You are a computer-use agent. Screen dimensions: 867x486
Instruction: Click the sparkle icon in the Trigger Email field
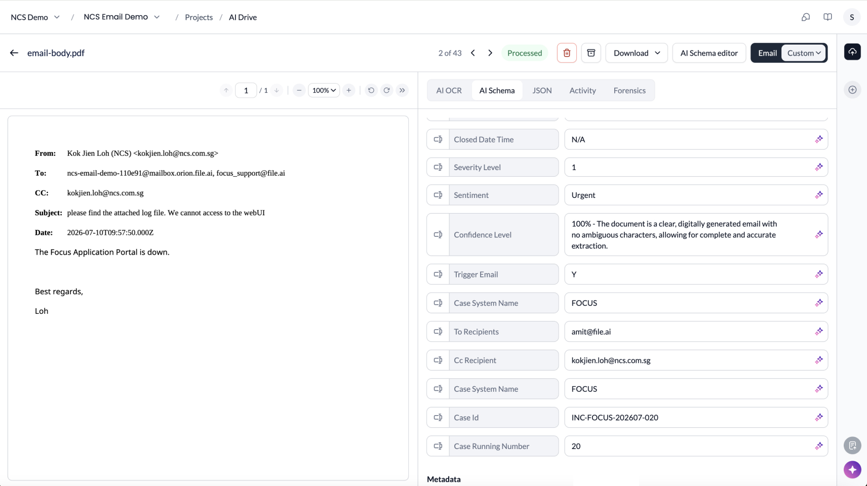pos(819,274)
